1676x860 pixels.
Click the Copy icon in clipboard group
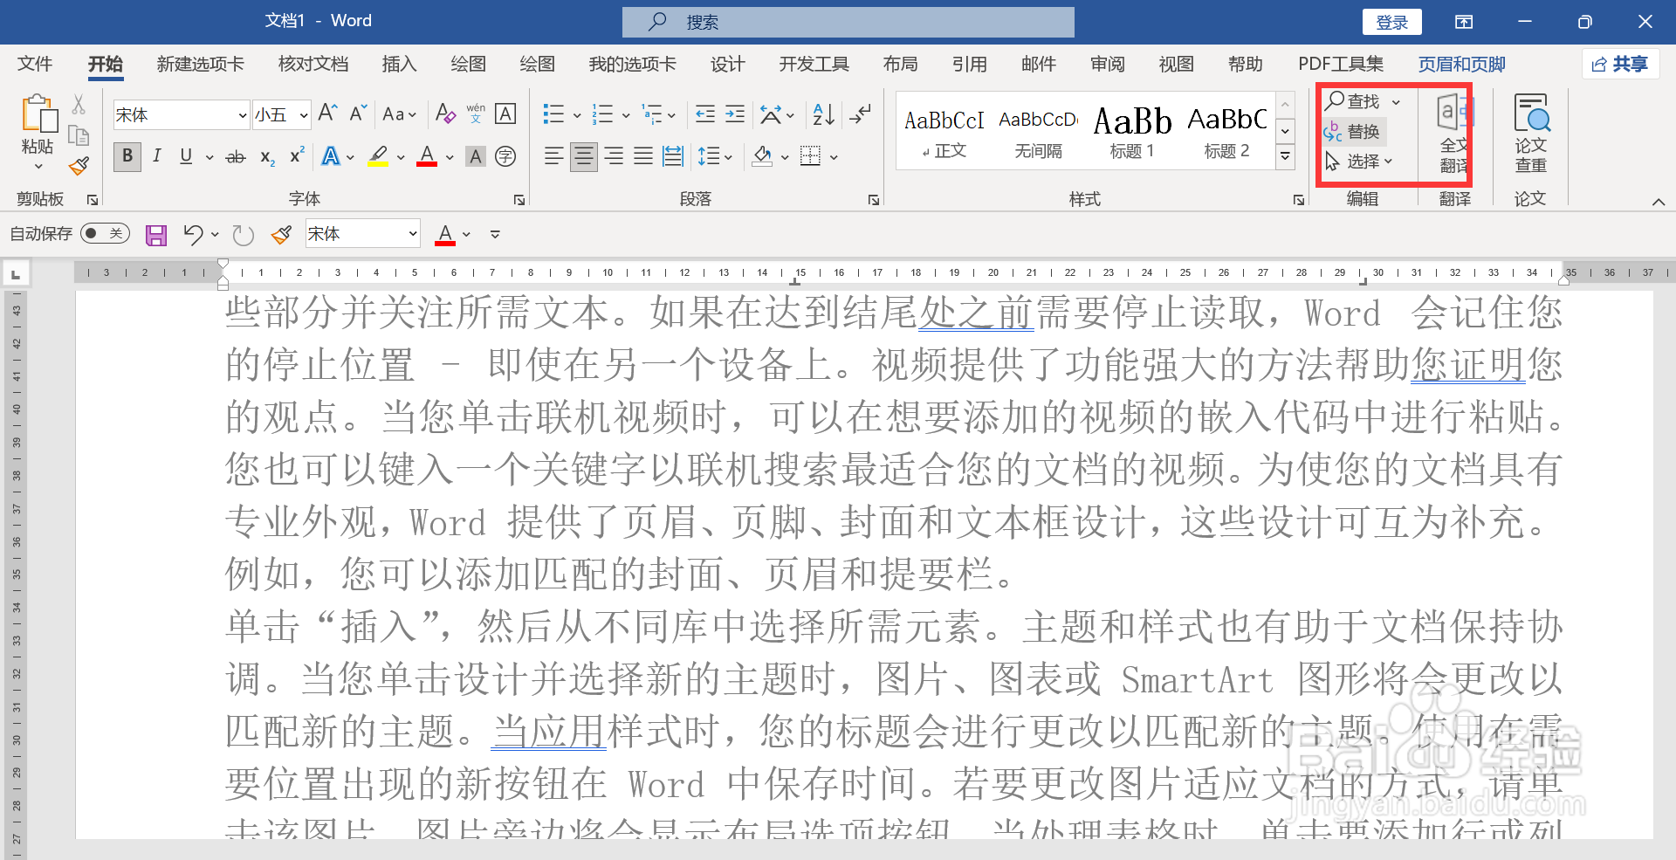(x=79, y=135)
